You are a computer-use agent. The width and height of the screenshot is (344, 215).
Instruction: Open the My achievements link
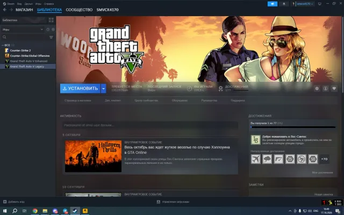(322, 173)
